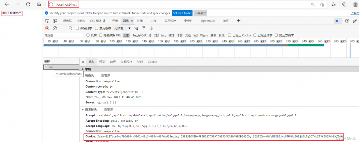Open network conditions wifi icon
This screenshot has width=359, height=142.
136,28
